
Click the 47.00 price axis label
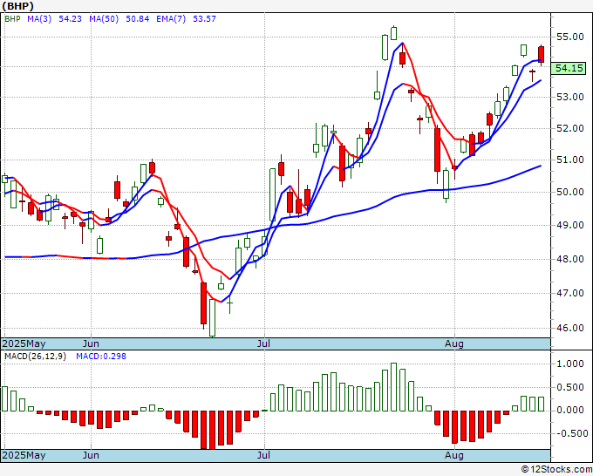pos(570,293)
